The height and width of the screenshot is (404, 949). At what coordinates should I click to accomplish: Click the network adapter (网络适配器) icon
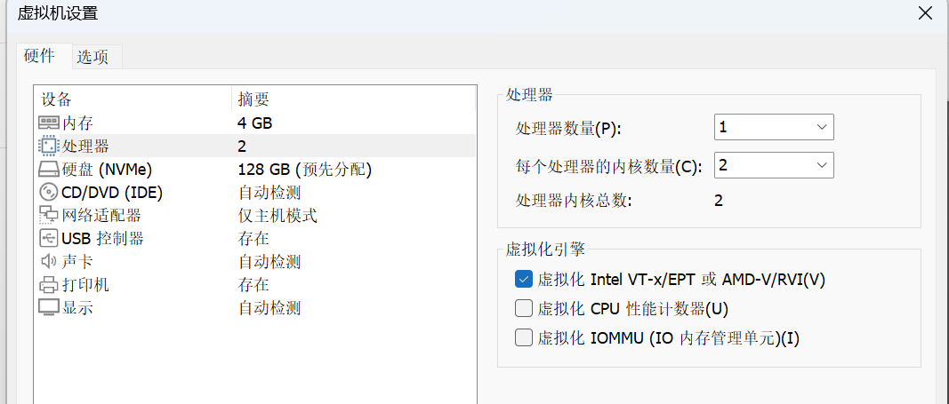(49, 215)
